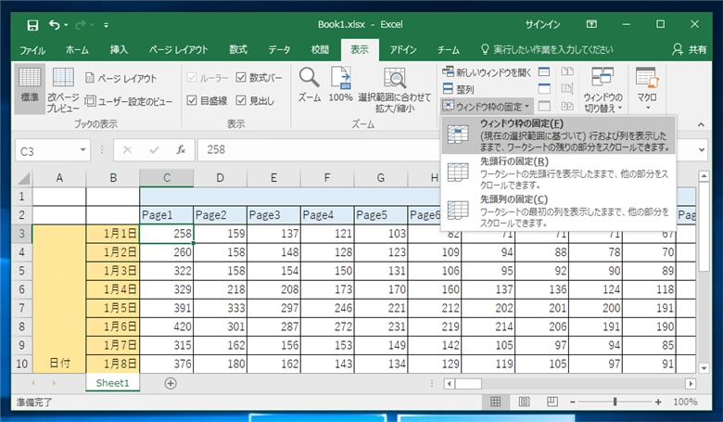Viewport: 723px width, 422px height.
Task: Open the Ribbon Display Options icon
Action: coord(591,24)
